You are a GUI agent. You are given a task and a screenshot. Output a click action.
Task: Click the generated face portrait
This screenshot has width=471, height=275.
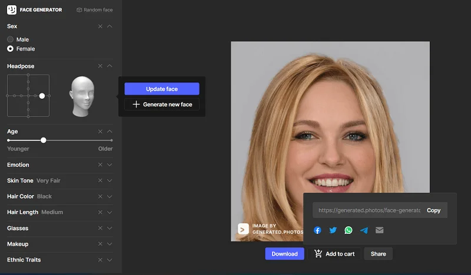click(x=330, y=141)
